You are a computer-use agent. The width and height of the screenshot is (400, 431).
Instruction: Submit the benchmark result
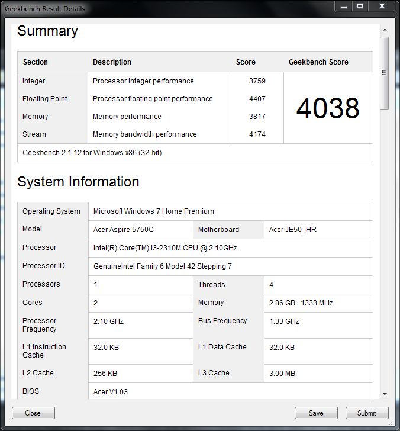[367, 413]
